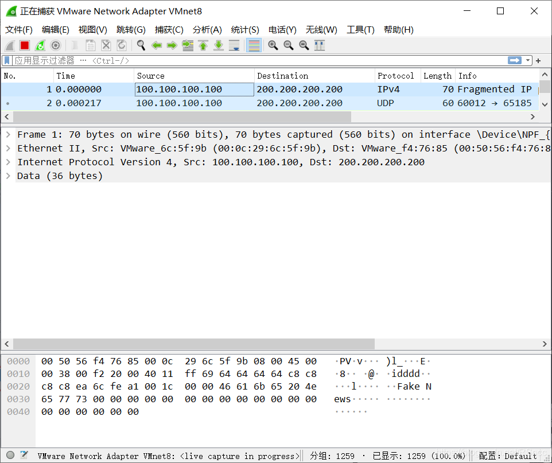
Task: Open the 跳转(G) menu
Action: pos(131,30)
